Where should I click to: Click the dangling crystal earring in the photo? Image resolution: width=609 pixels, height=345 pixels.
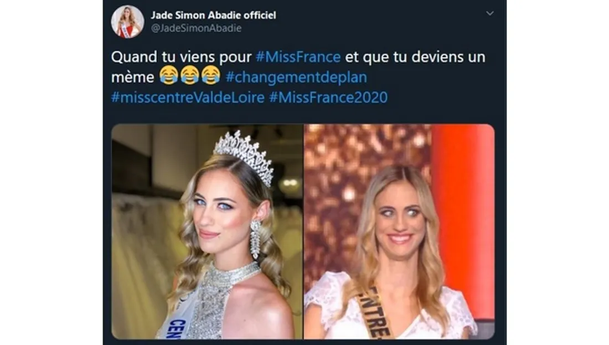click(255, 239)
